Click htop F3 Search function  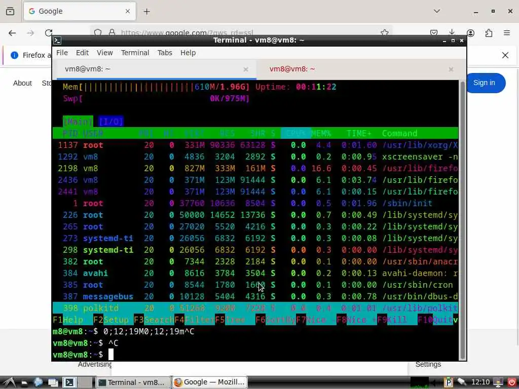(x=154, y=320)
